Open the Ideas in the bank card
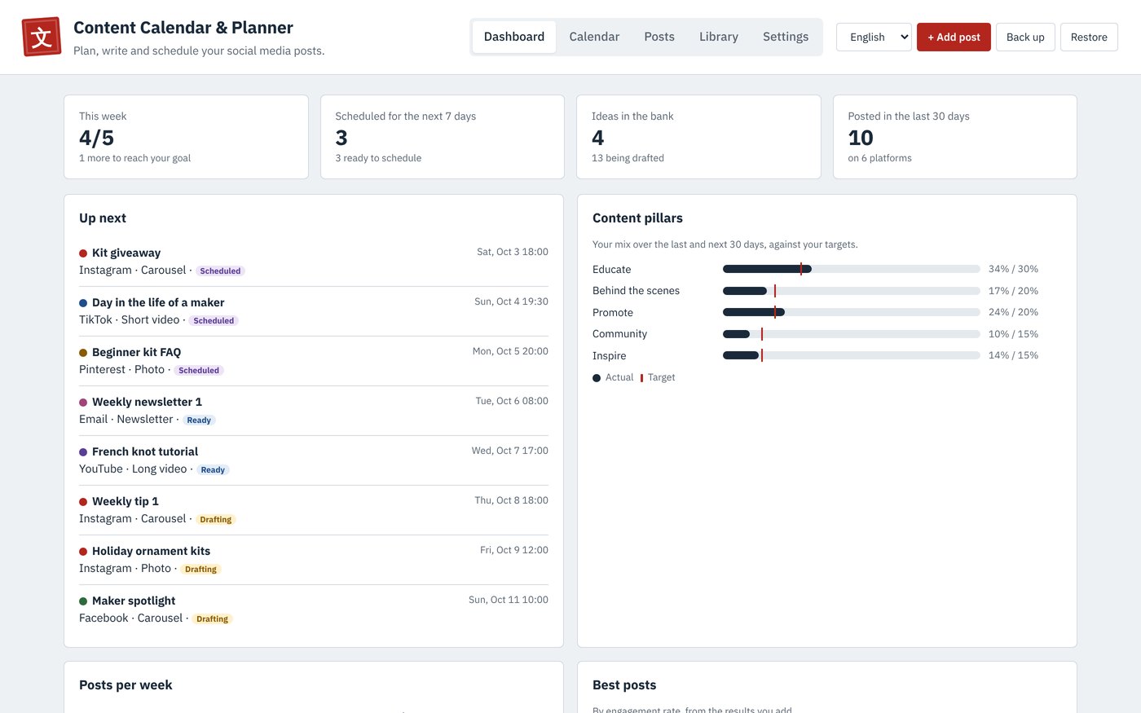The height and width of the screenshot is (713, 1141). point(698,137)
